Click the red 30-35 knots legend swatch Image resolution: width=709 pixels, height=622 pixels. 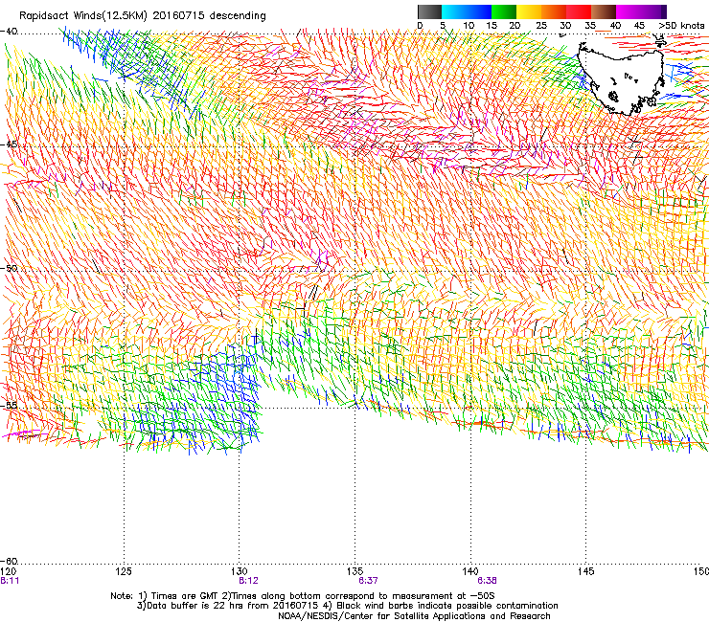[x=579, y=11]
